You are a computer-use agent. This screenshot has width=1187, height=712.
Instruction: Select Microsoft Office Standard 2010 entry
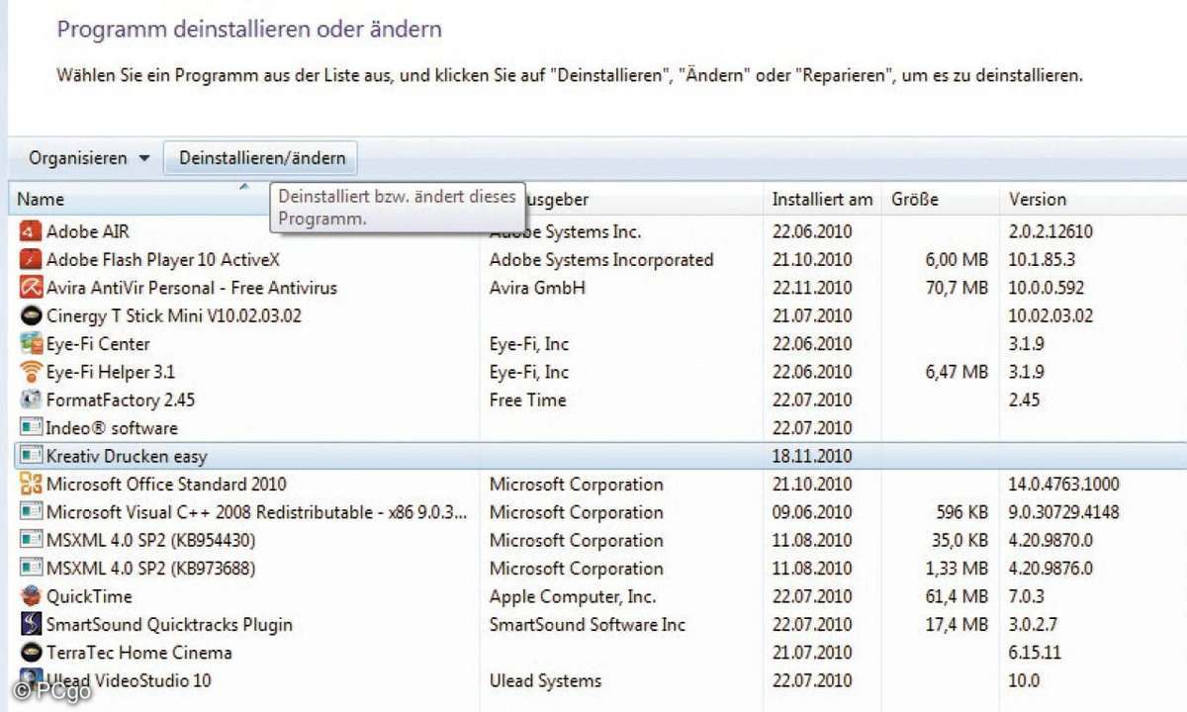(x=166, y=484)
